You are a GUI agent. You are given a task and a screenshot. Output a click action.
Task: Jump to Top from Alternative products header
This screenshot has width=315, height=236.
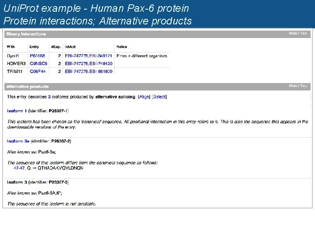[x=304, y=86]
